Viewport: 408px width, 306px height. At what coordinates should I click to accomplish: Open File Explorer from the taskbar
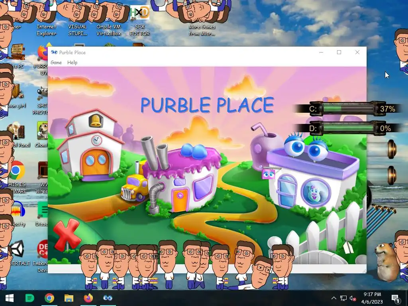[x=69, y=298]
